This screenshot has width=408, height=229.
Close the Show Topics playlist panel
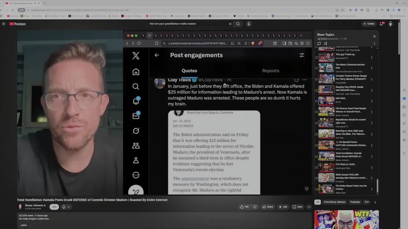[x=375, y=36]
